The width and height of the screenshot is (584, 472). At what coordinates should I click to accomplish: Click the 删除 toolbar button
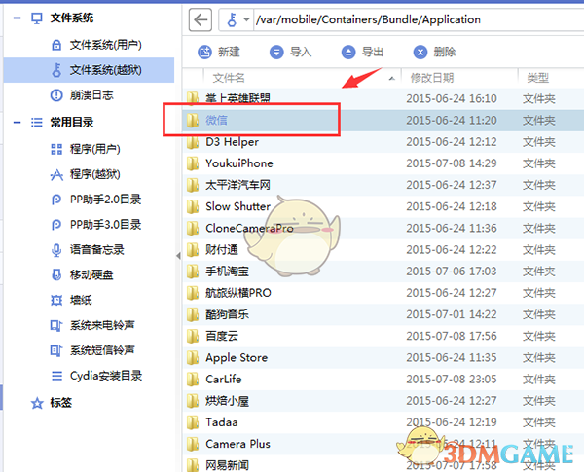[434, 53]
